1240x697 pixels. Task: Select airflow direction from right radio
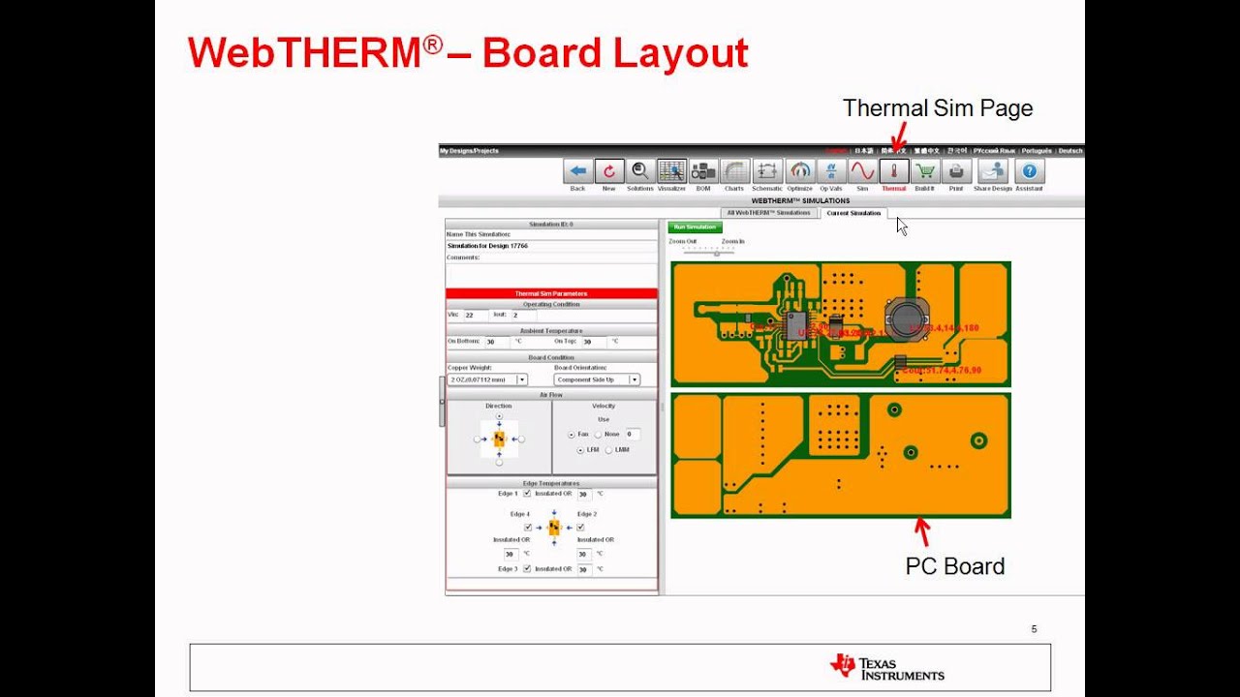(521, 439)
